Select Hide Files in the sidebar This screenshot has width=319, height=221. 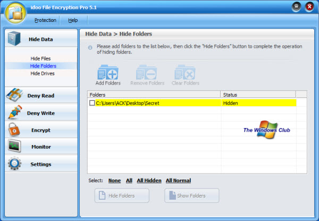pyautogui.click(x=40, y=58)
